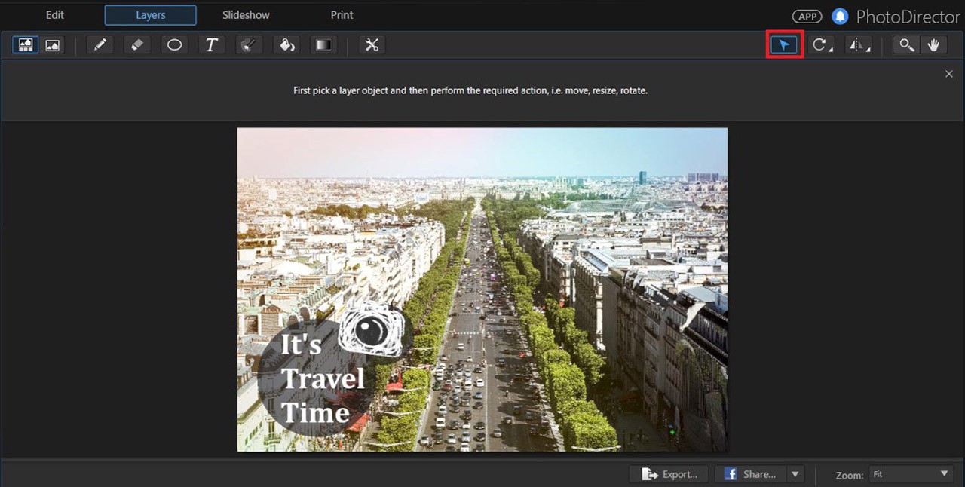This screenshot has height=487, width=965.
Task: Click the Export... button
Action: coord(669,474)
